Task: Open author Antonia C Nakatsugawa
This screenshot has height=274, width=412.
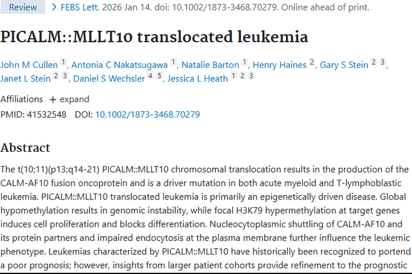Action: (x=119, y=65)
